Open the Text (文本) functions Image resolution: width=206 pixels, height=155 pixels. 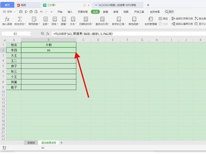[x=73, y=21]
